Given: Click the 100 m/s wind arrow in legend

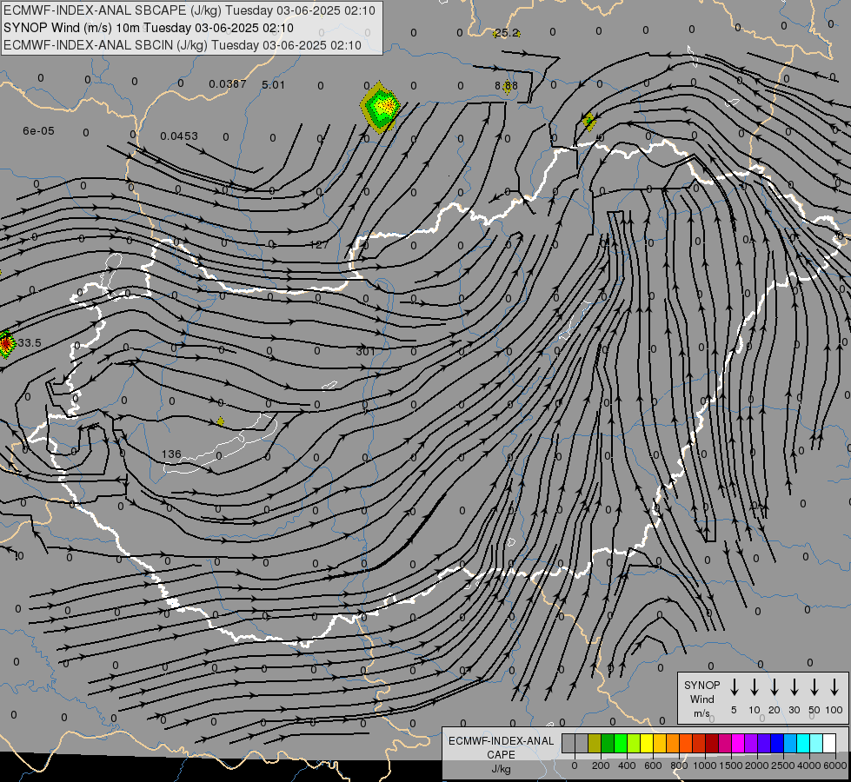Looking at the screenshot, I should tap(834, 686).
